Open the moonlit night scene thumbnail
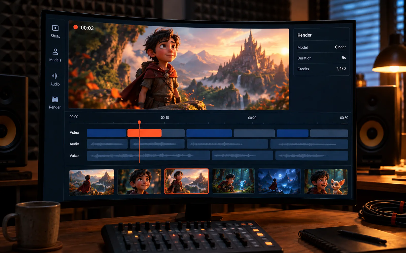406x253 pixels. pos(279,181)
